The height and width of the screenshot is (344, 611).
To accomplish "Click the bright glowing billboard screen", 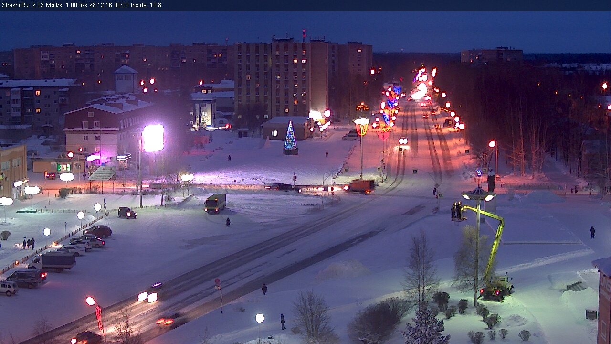I will pos(153,138).
